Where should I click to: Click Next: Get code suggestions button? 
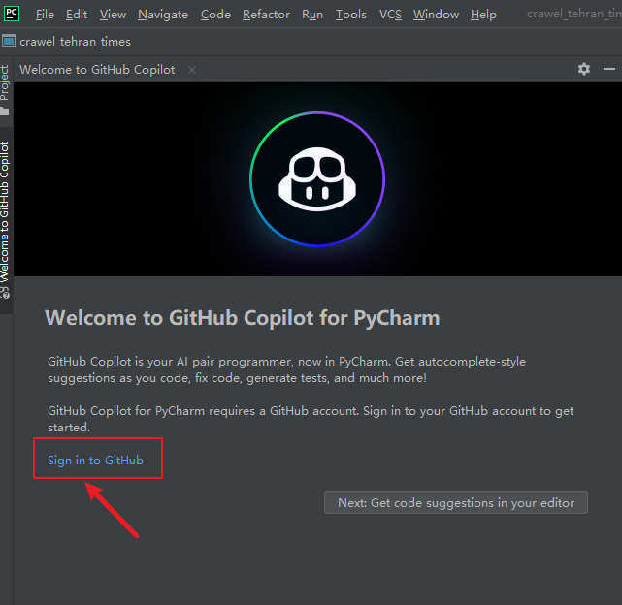(x=456, y=503)
